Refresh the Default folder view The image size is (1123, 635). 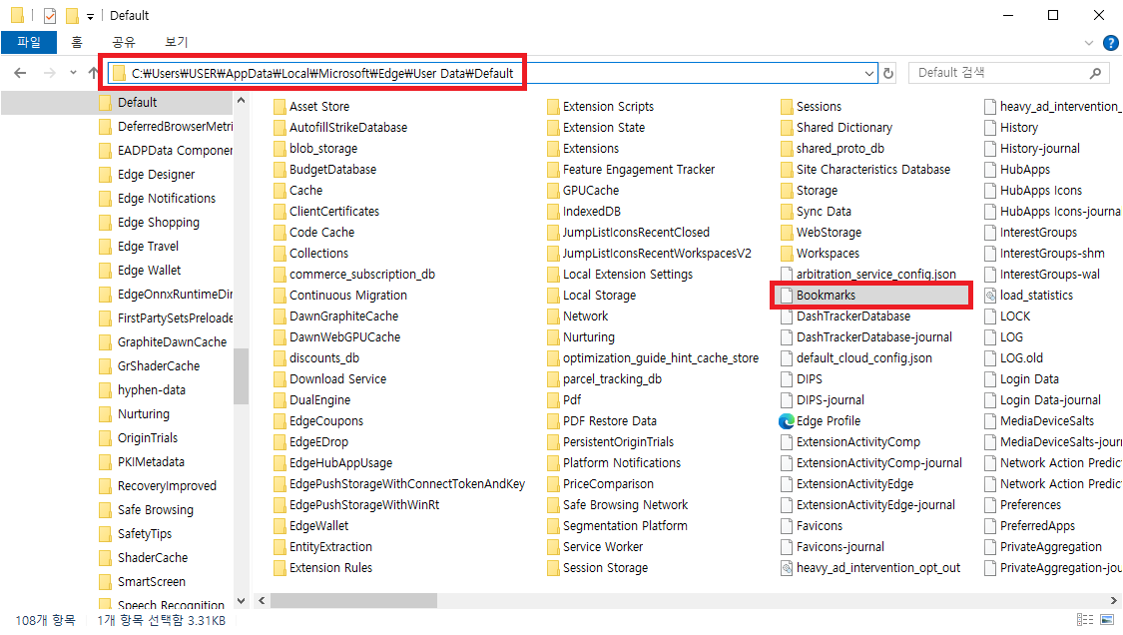click(888, 73)
